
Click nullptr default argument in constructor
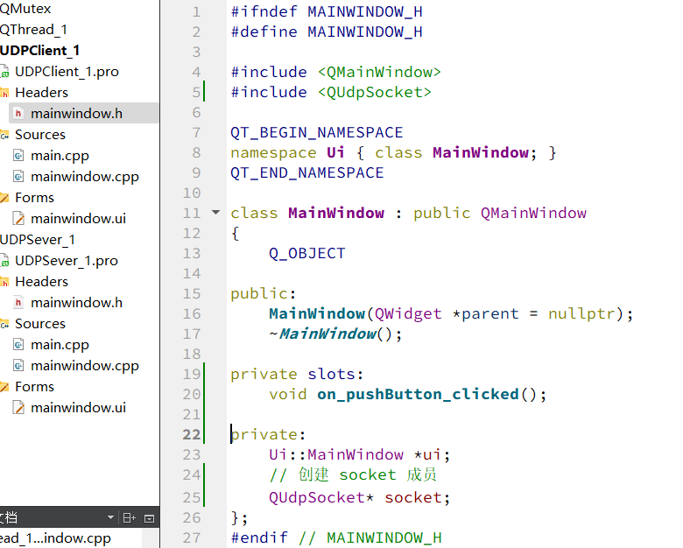pyautogui.click(x=581, y=313)
